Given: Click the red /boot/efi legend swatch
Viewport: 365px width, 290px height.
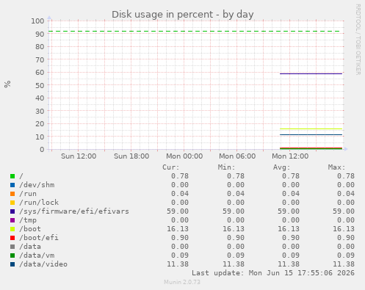Looking at the screenshot, I should pos(12,238).
